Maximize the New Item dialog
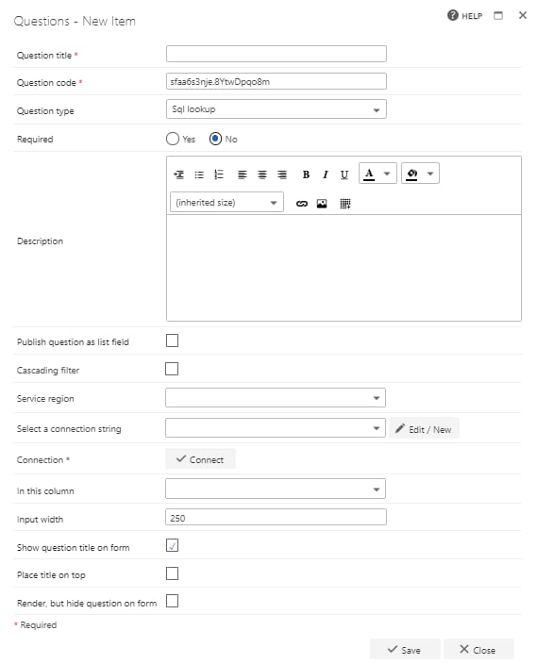This screenshot has height=664, width=537. tap(498, 15)
